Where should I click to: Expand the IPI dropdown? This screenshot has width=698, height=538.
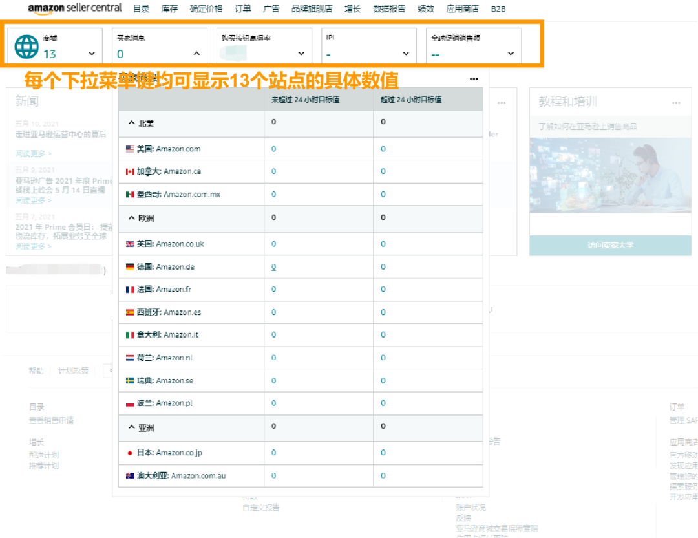click(406, 54)
